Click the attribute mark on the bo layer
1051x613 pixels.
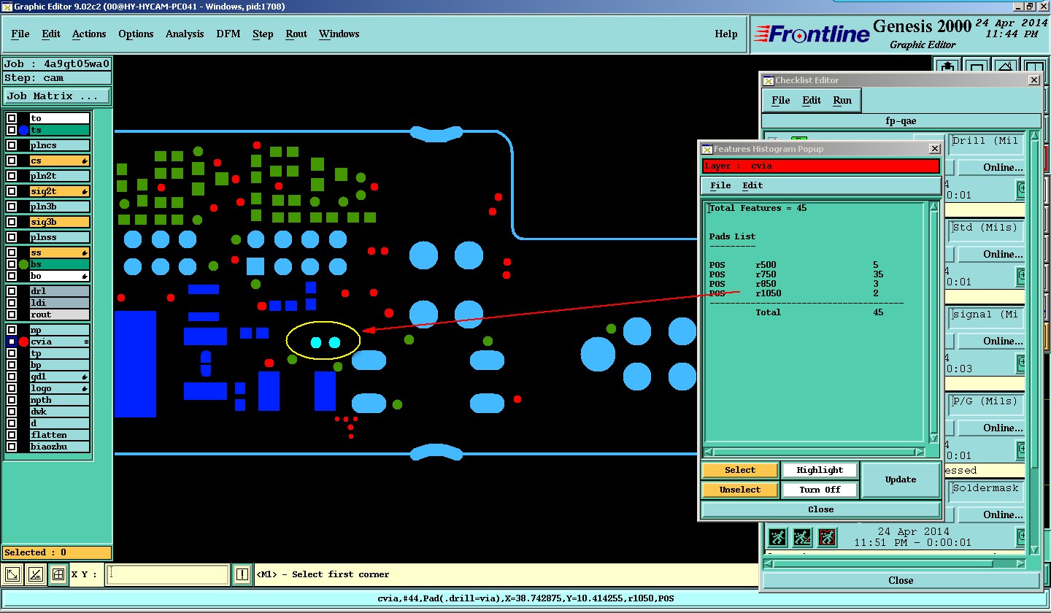coord(85,277)
